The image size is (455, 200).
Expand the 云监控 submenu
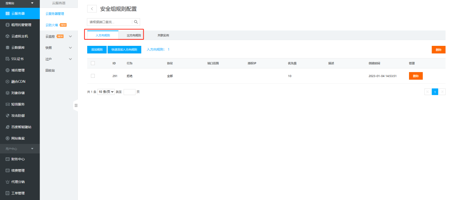coord(70,36)
